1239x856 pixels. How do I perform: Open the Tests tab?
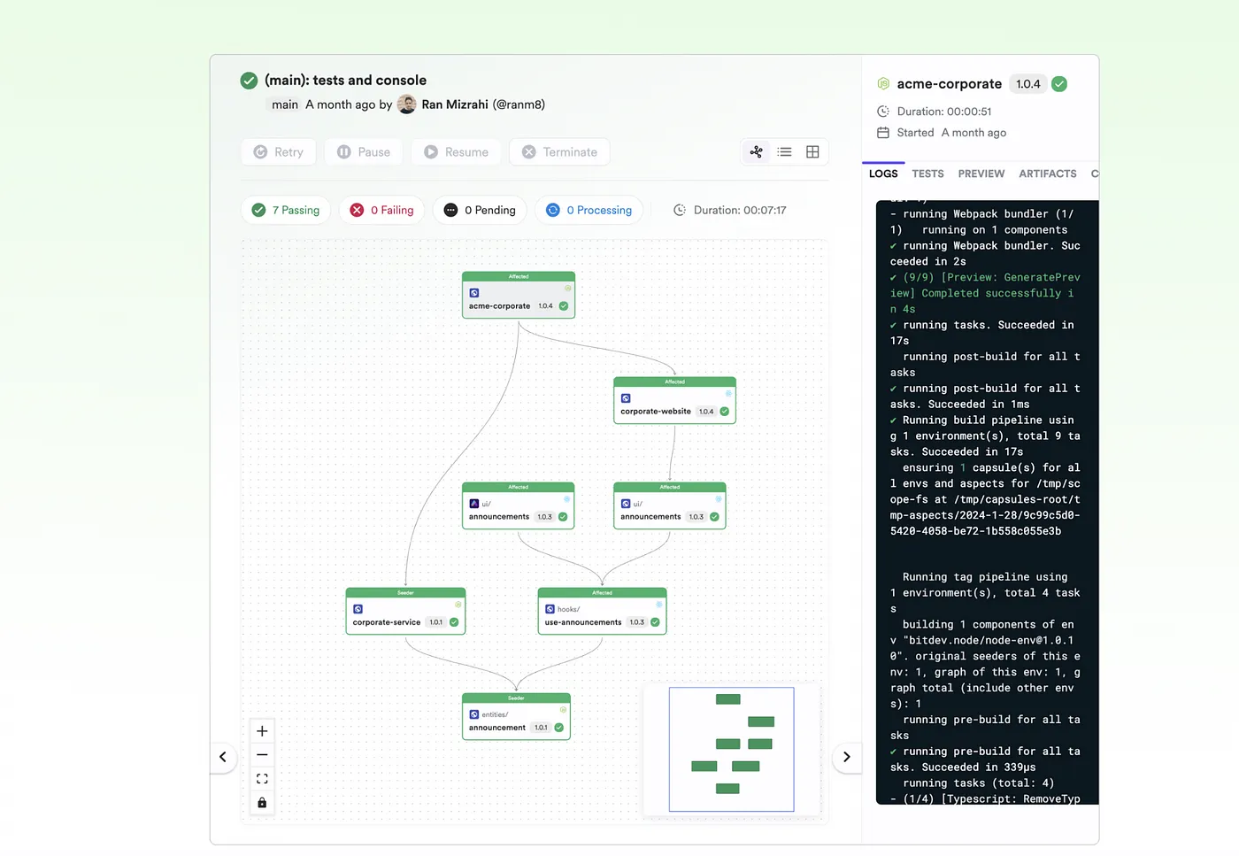927,174
